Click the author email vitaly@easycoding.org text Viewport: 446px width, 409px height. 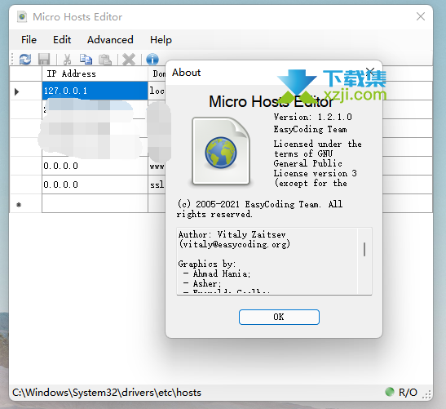[234, 244]
